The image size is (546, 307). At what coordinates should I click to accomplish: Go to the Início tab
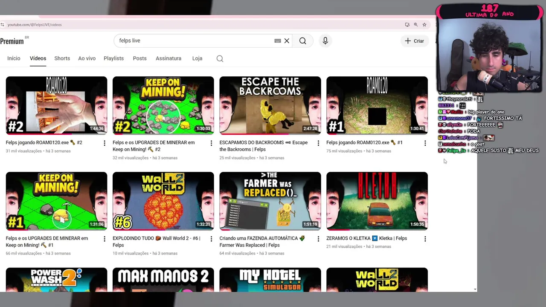14,58
